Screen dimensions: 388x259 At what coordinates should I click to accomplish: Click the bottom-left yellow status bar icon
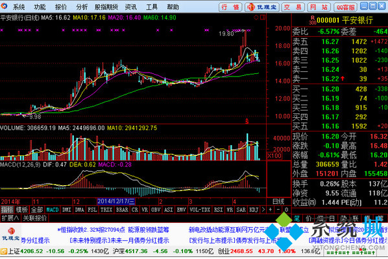coord(4,252)
